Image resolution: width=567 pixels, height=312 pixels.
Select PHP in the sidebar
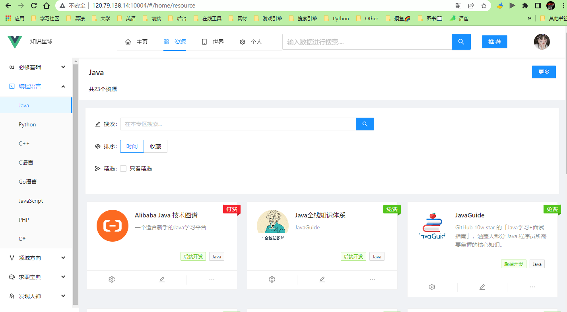(x=36, y=220)
